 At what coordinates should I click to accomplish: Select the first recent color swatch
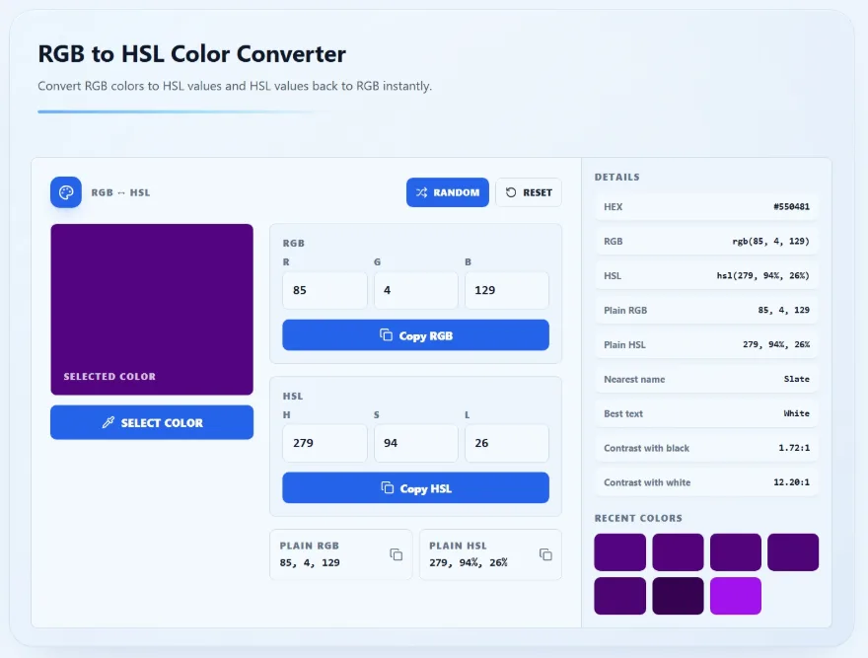620,552
